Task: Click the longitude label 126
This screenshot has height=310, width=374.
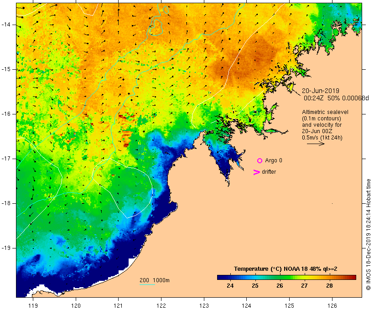Action: coord(332,306)
